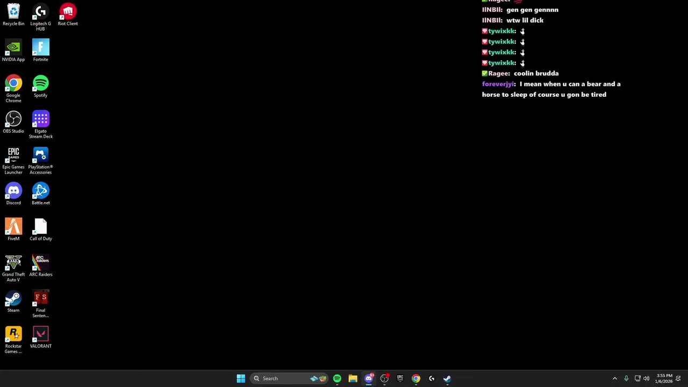688x387 pixels.
Task: Open the clock and date flyout
Action: pyautogui.click(x=663, y=378)
